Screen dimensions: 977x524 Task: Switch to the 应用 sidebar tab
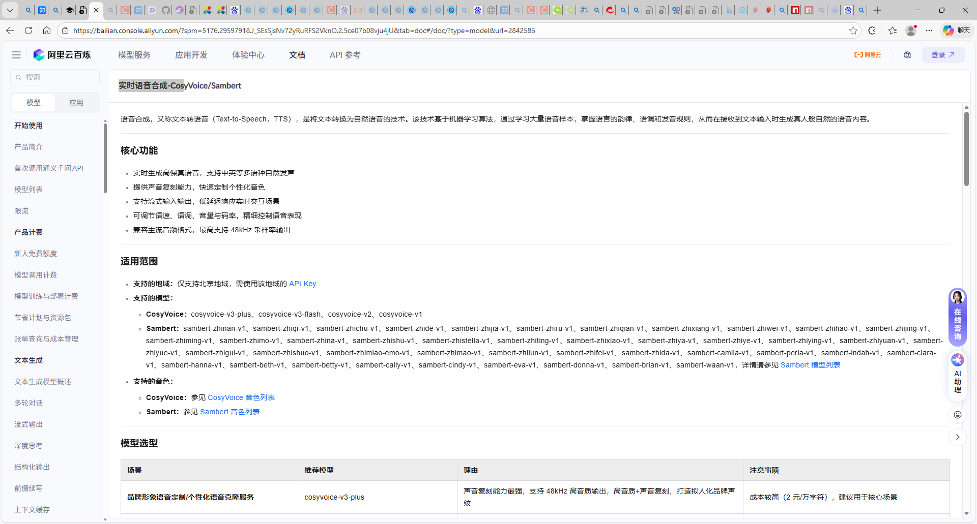click(76, 103)
